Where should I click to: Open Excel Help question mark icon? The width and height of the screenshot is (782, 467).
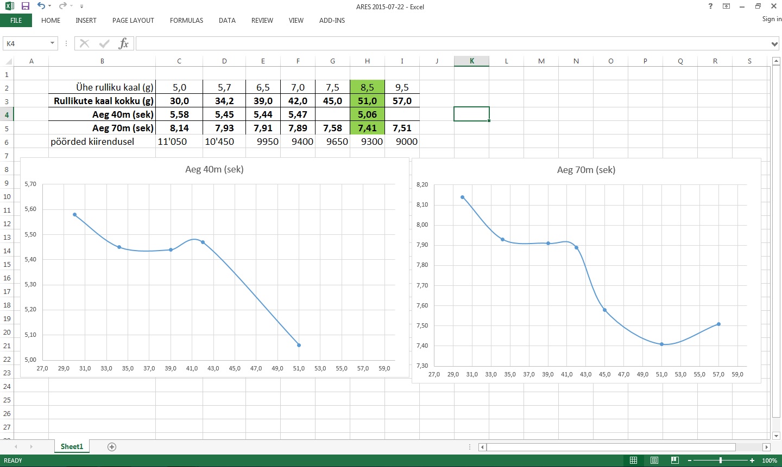click(710, 7)
